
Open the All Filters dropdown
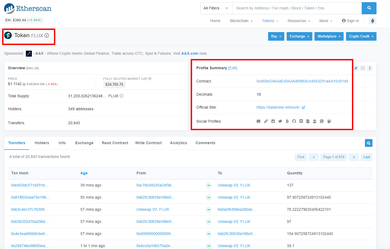pyautogui.click(x=217, y=8)
